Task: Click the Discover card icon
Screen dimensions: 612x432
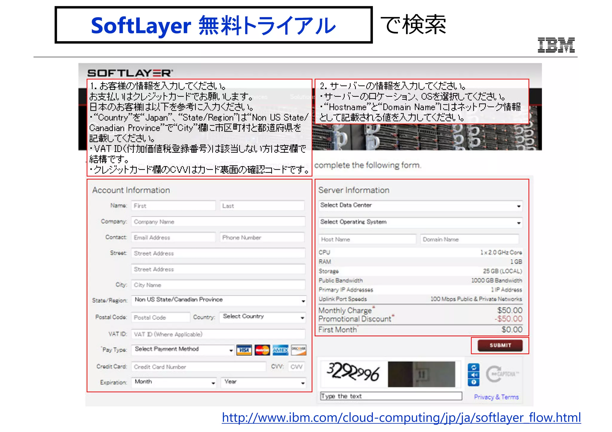Action: 299,350
